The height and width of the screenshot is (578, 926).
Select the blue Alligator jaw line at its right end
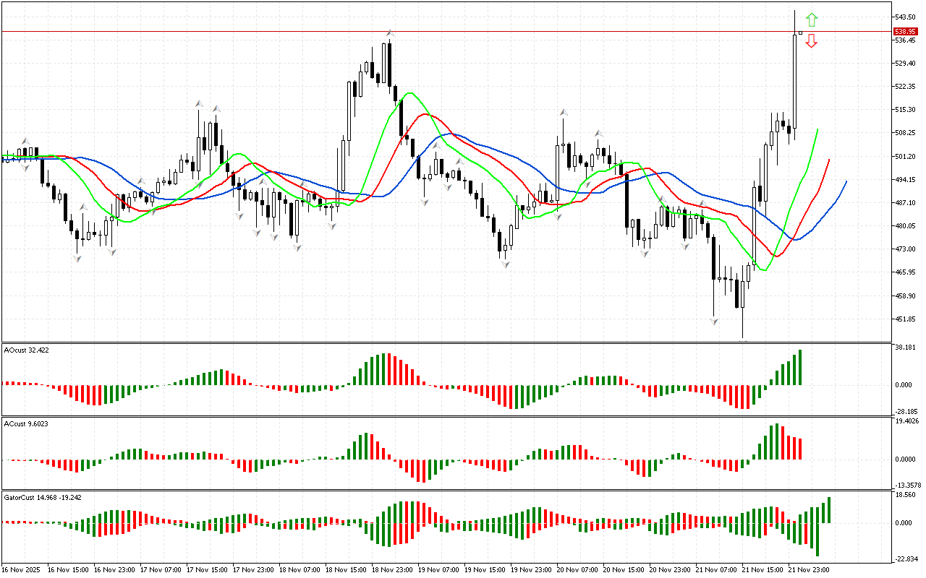tap(845, 183)
